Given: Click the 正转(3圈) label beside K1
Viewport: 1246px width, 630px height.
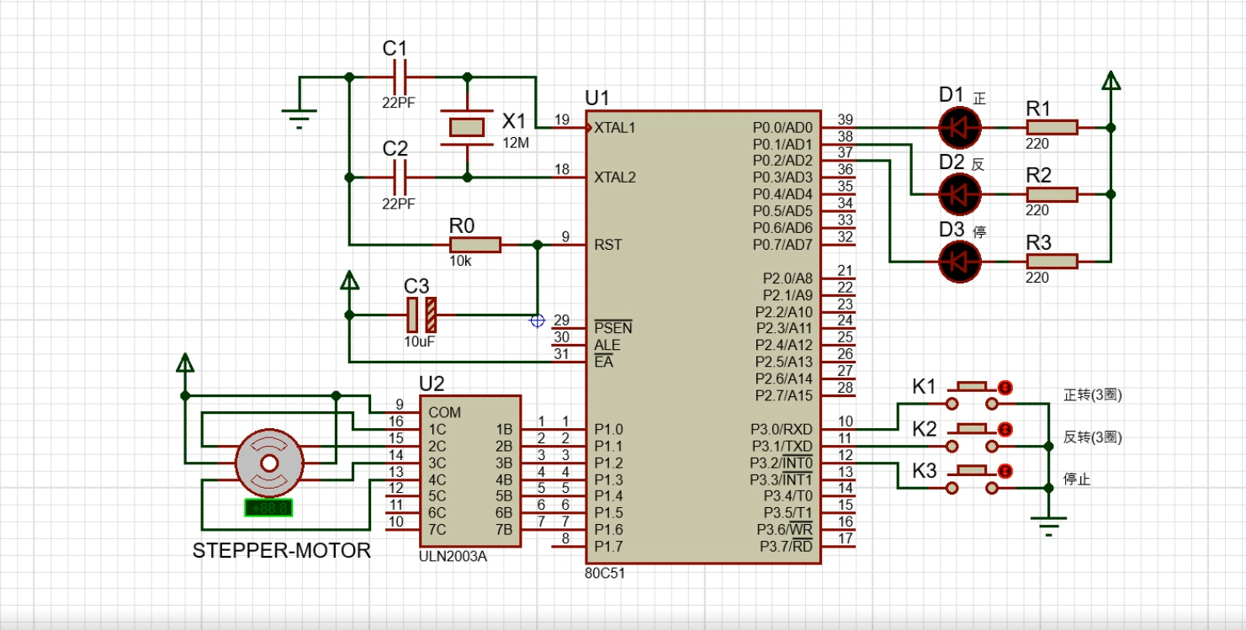Looking at the screenshot, I should coord(1093,394).
